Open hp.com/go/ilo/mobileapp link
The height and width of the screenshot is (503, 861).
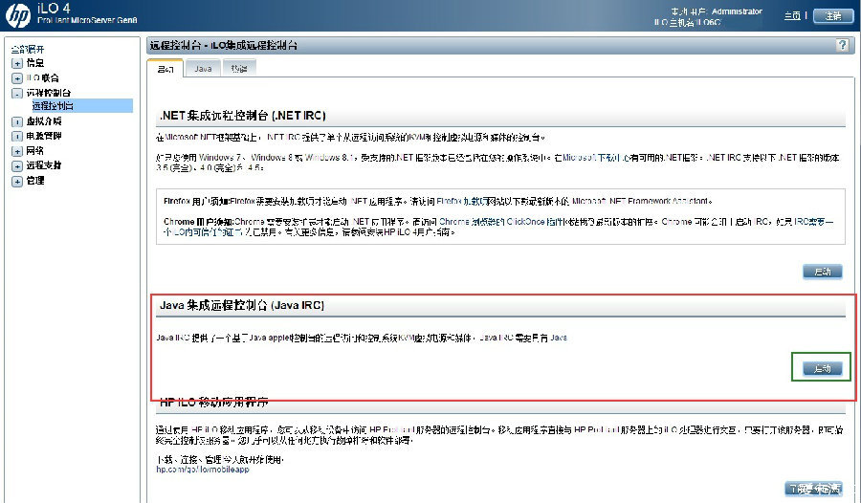(x=203, y=470)
